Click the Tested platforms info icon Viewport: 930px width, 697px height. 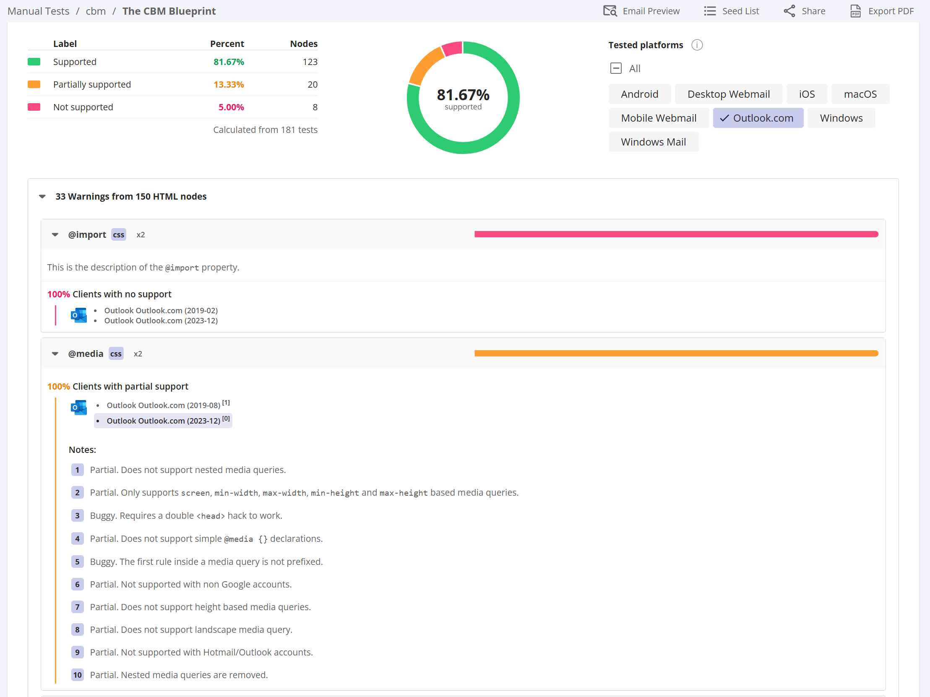point(697,45)
